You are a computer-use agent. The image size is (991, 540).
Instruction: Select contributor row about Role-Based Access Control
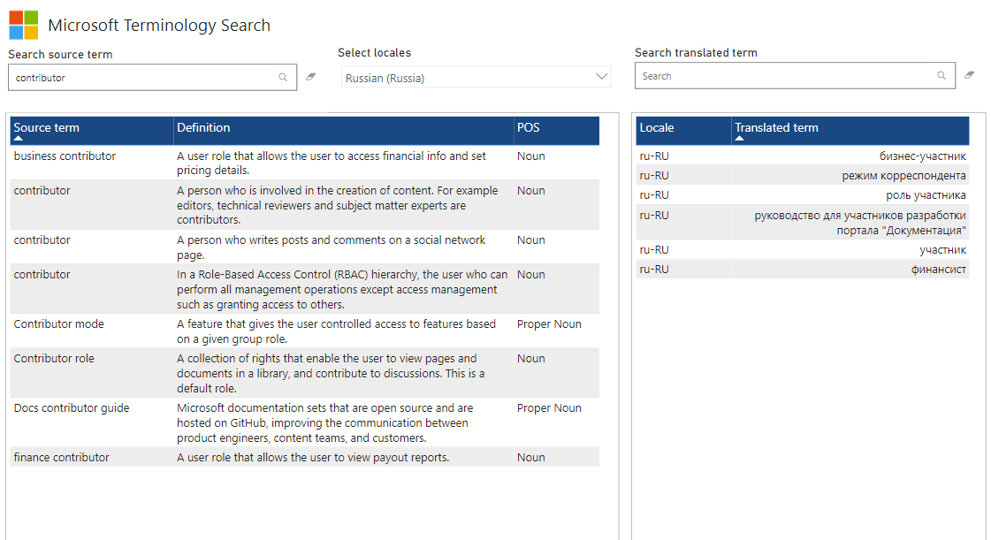(x=42, y=275)
